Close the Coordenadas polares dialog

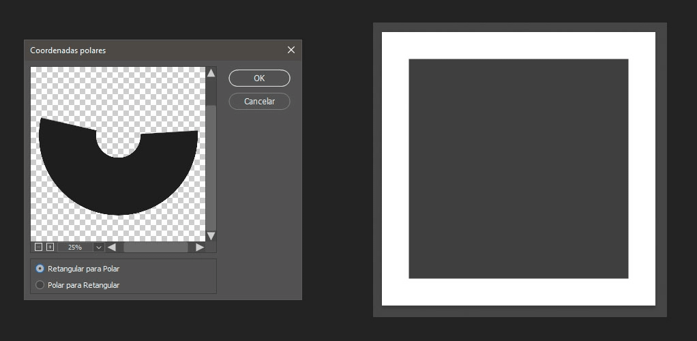(x=291, y=50)
